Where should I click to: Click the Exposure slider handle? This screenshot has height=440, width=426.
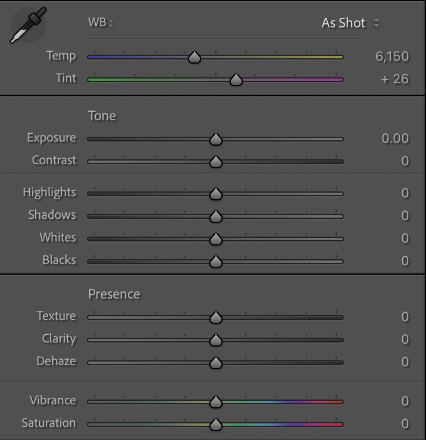tap(216, 139)
